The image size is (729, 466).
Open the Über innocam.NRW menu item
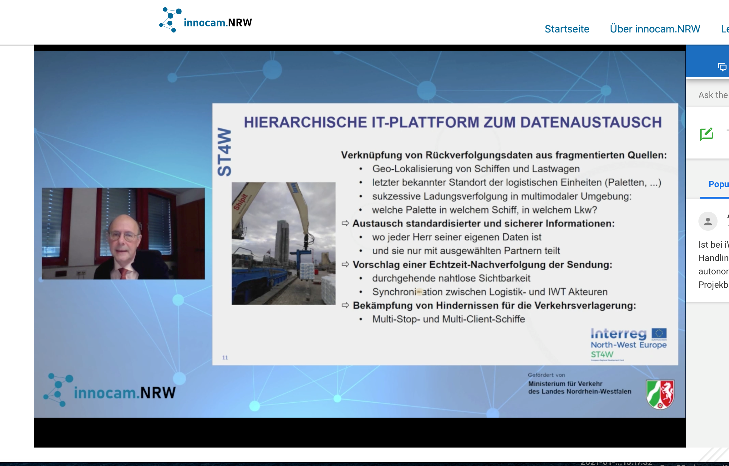tap(655, 29)
